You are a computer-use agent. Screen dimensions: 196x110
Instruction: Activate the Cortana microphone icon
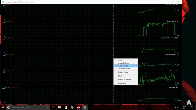click(x=47, y=107)
